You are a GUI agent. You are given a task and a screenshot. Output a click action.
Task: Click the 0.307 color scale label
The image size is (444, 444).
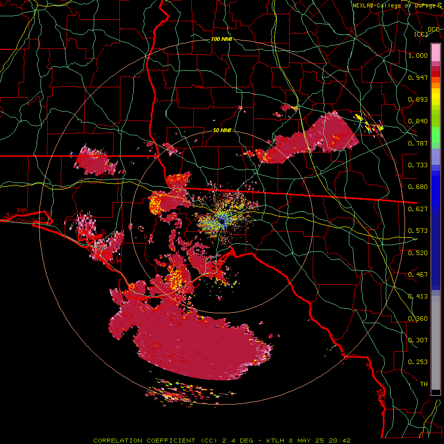(x=418, y=340)
